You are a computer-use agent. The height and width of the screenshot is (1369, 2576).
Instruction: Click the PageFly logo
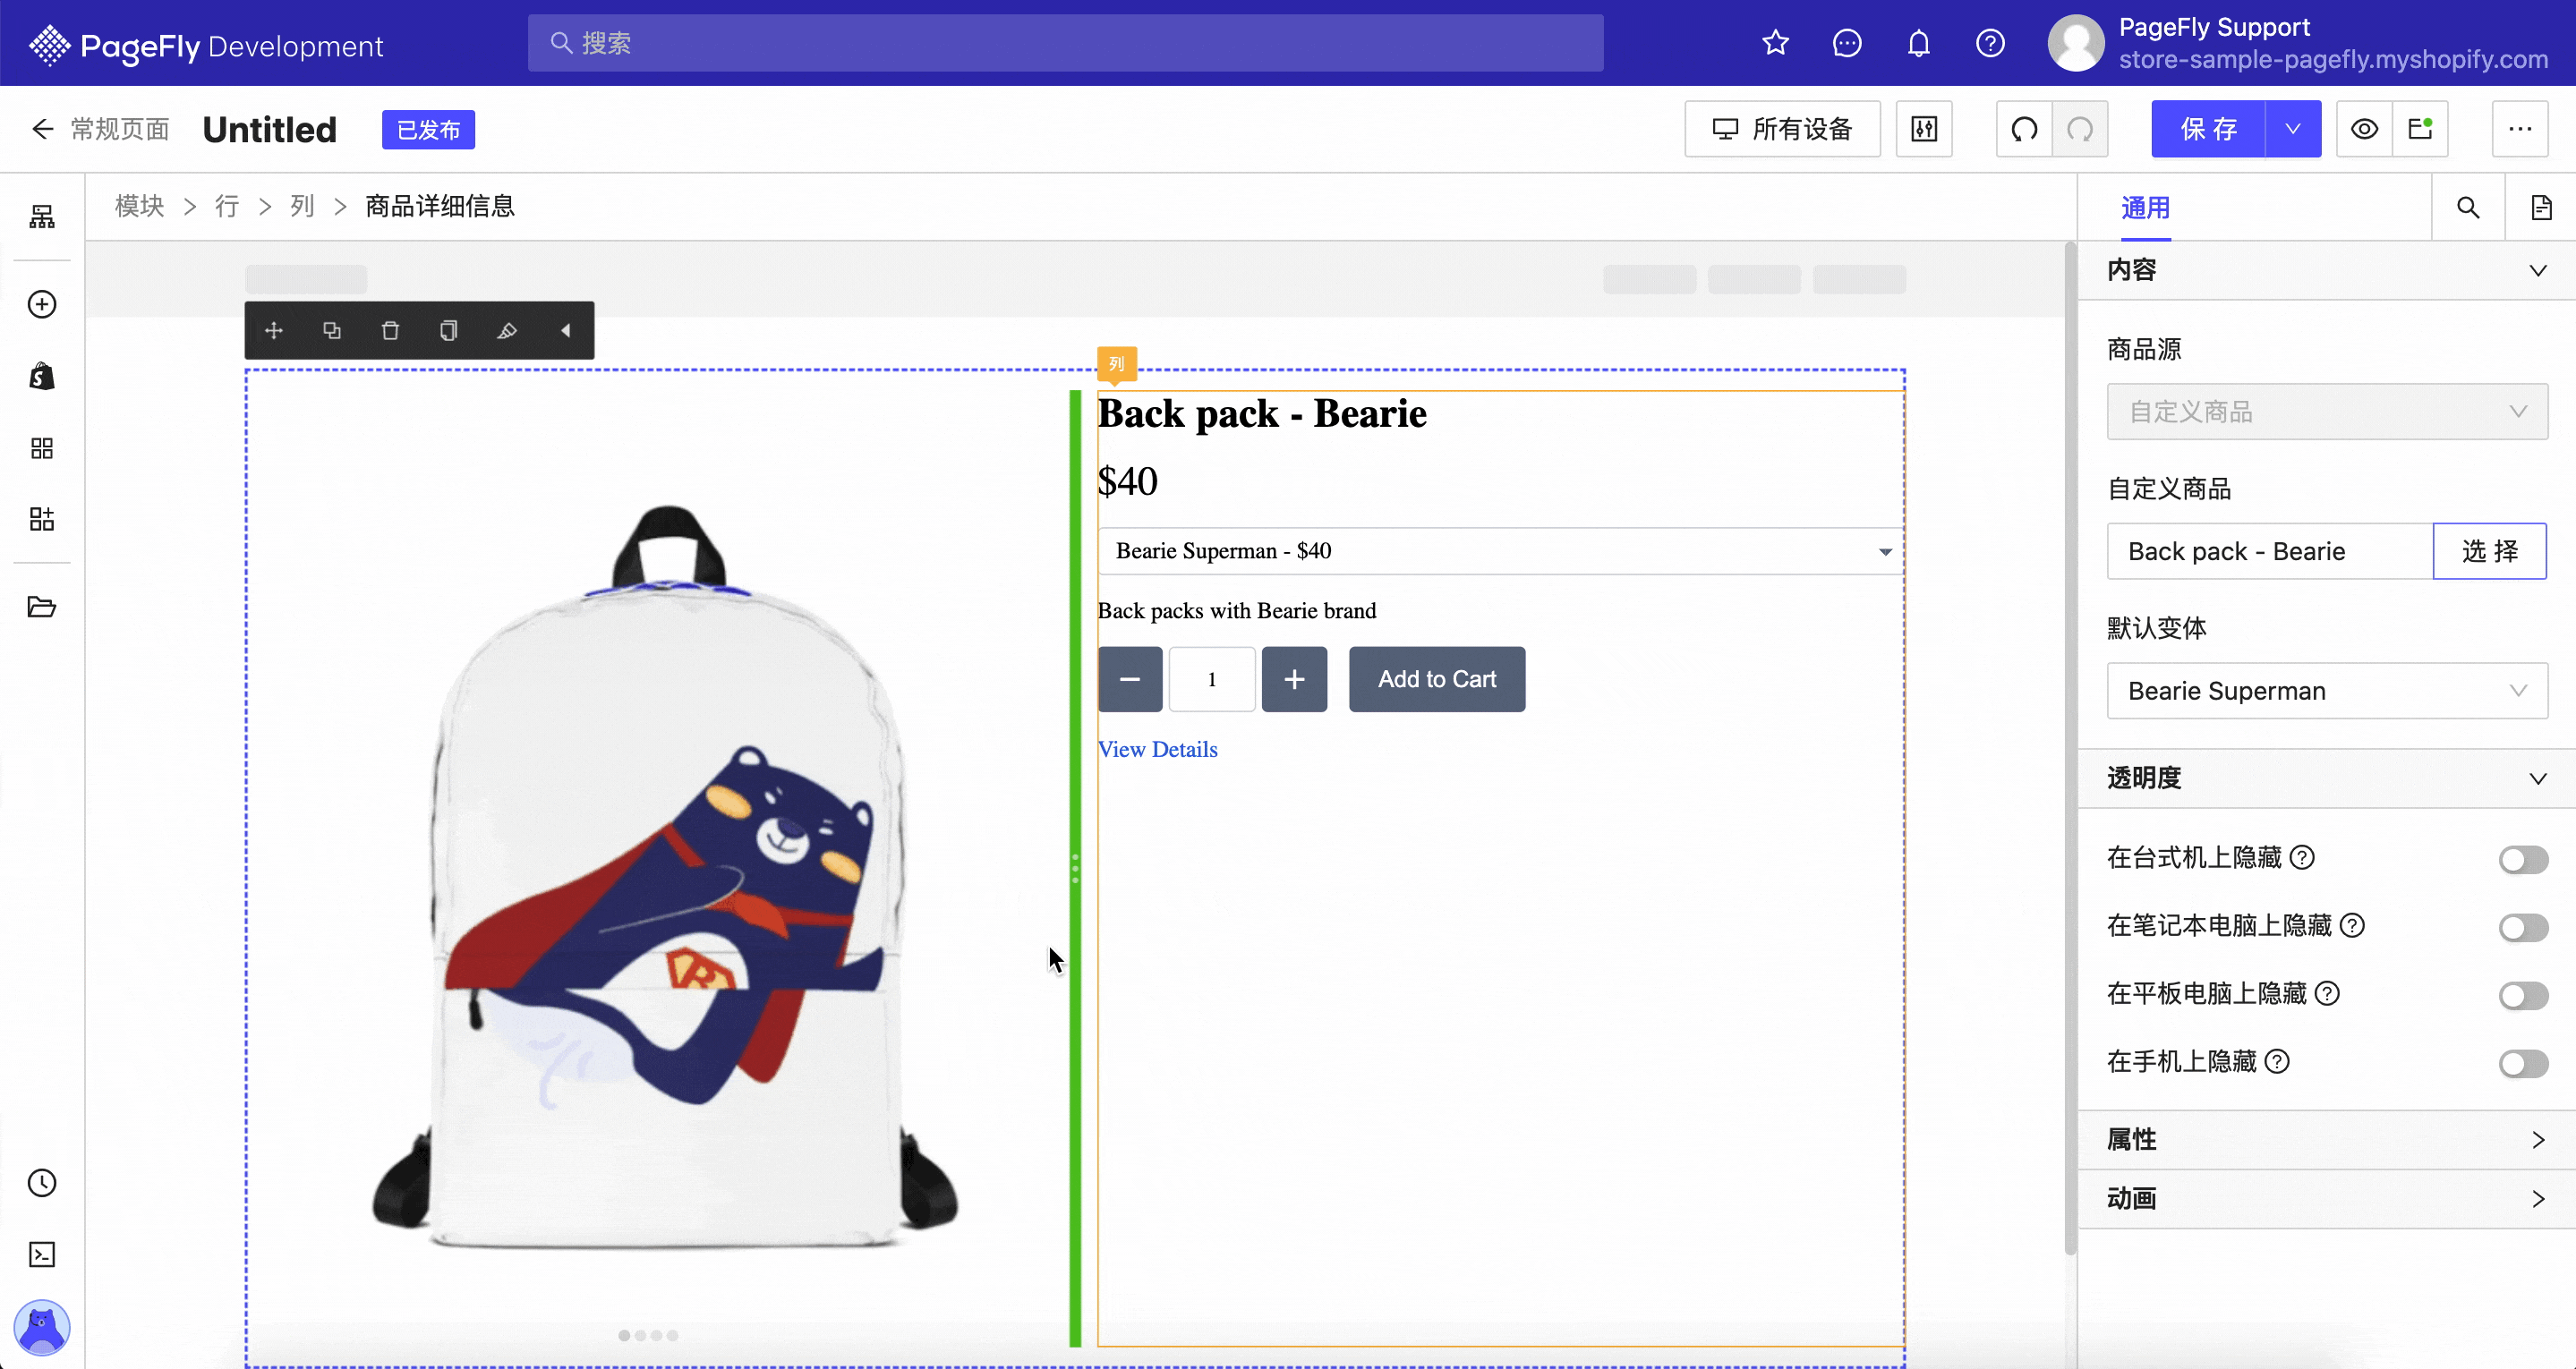click(205, 45)
